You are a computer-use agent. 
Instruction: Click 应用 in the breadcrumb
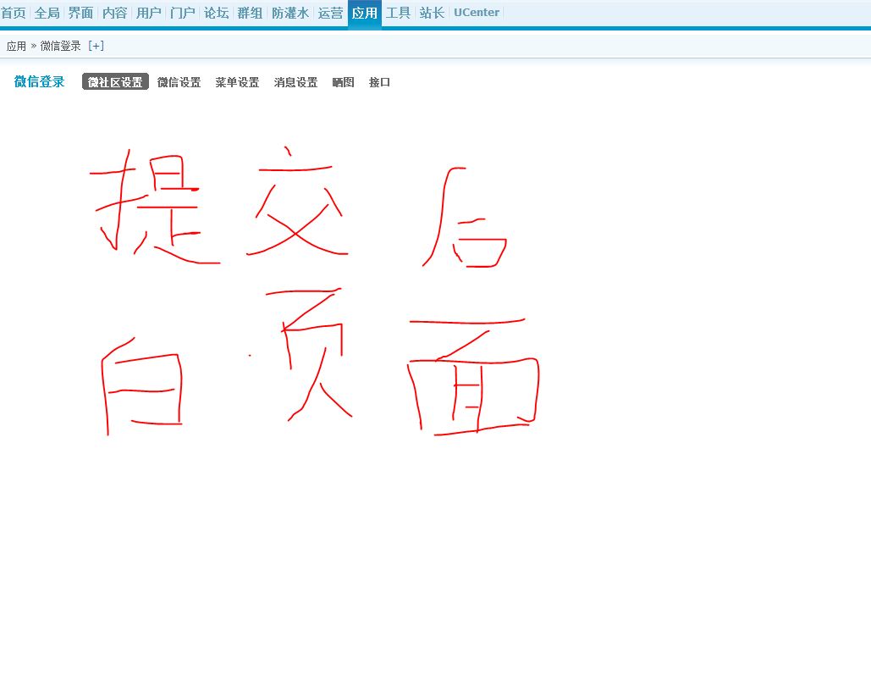pos(16,46)
